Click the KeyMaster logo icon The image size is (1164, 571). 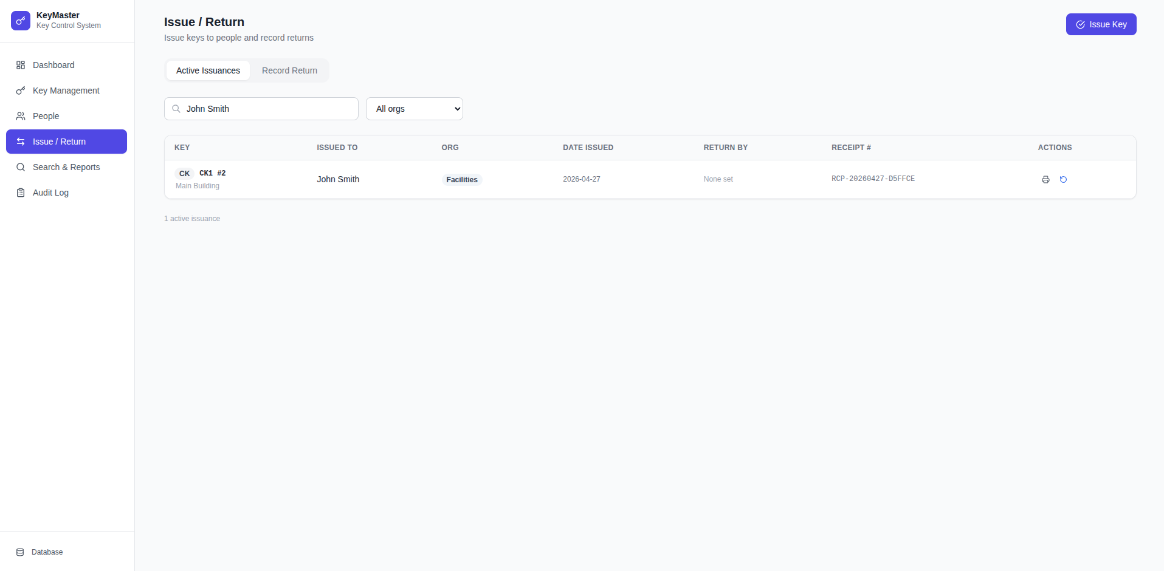coord(21,21)
